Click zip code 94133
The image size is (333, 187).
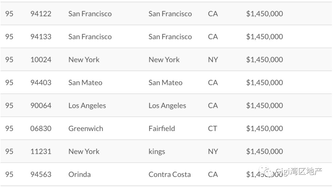click(41, 37)
